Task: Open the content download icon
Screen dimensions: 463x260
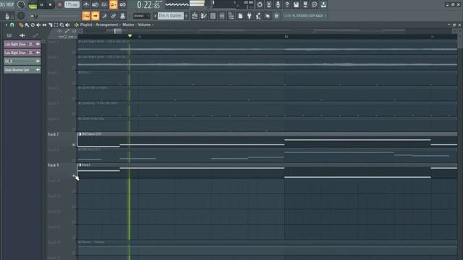Action: [x=323, y=4]
